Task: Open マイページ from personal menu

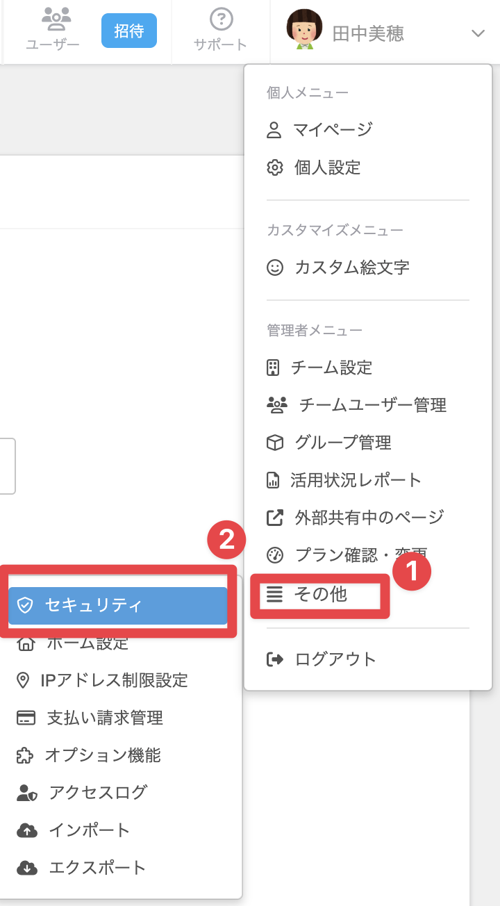Action: tap(333, 129)
